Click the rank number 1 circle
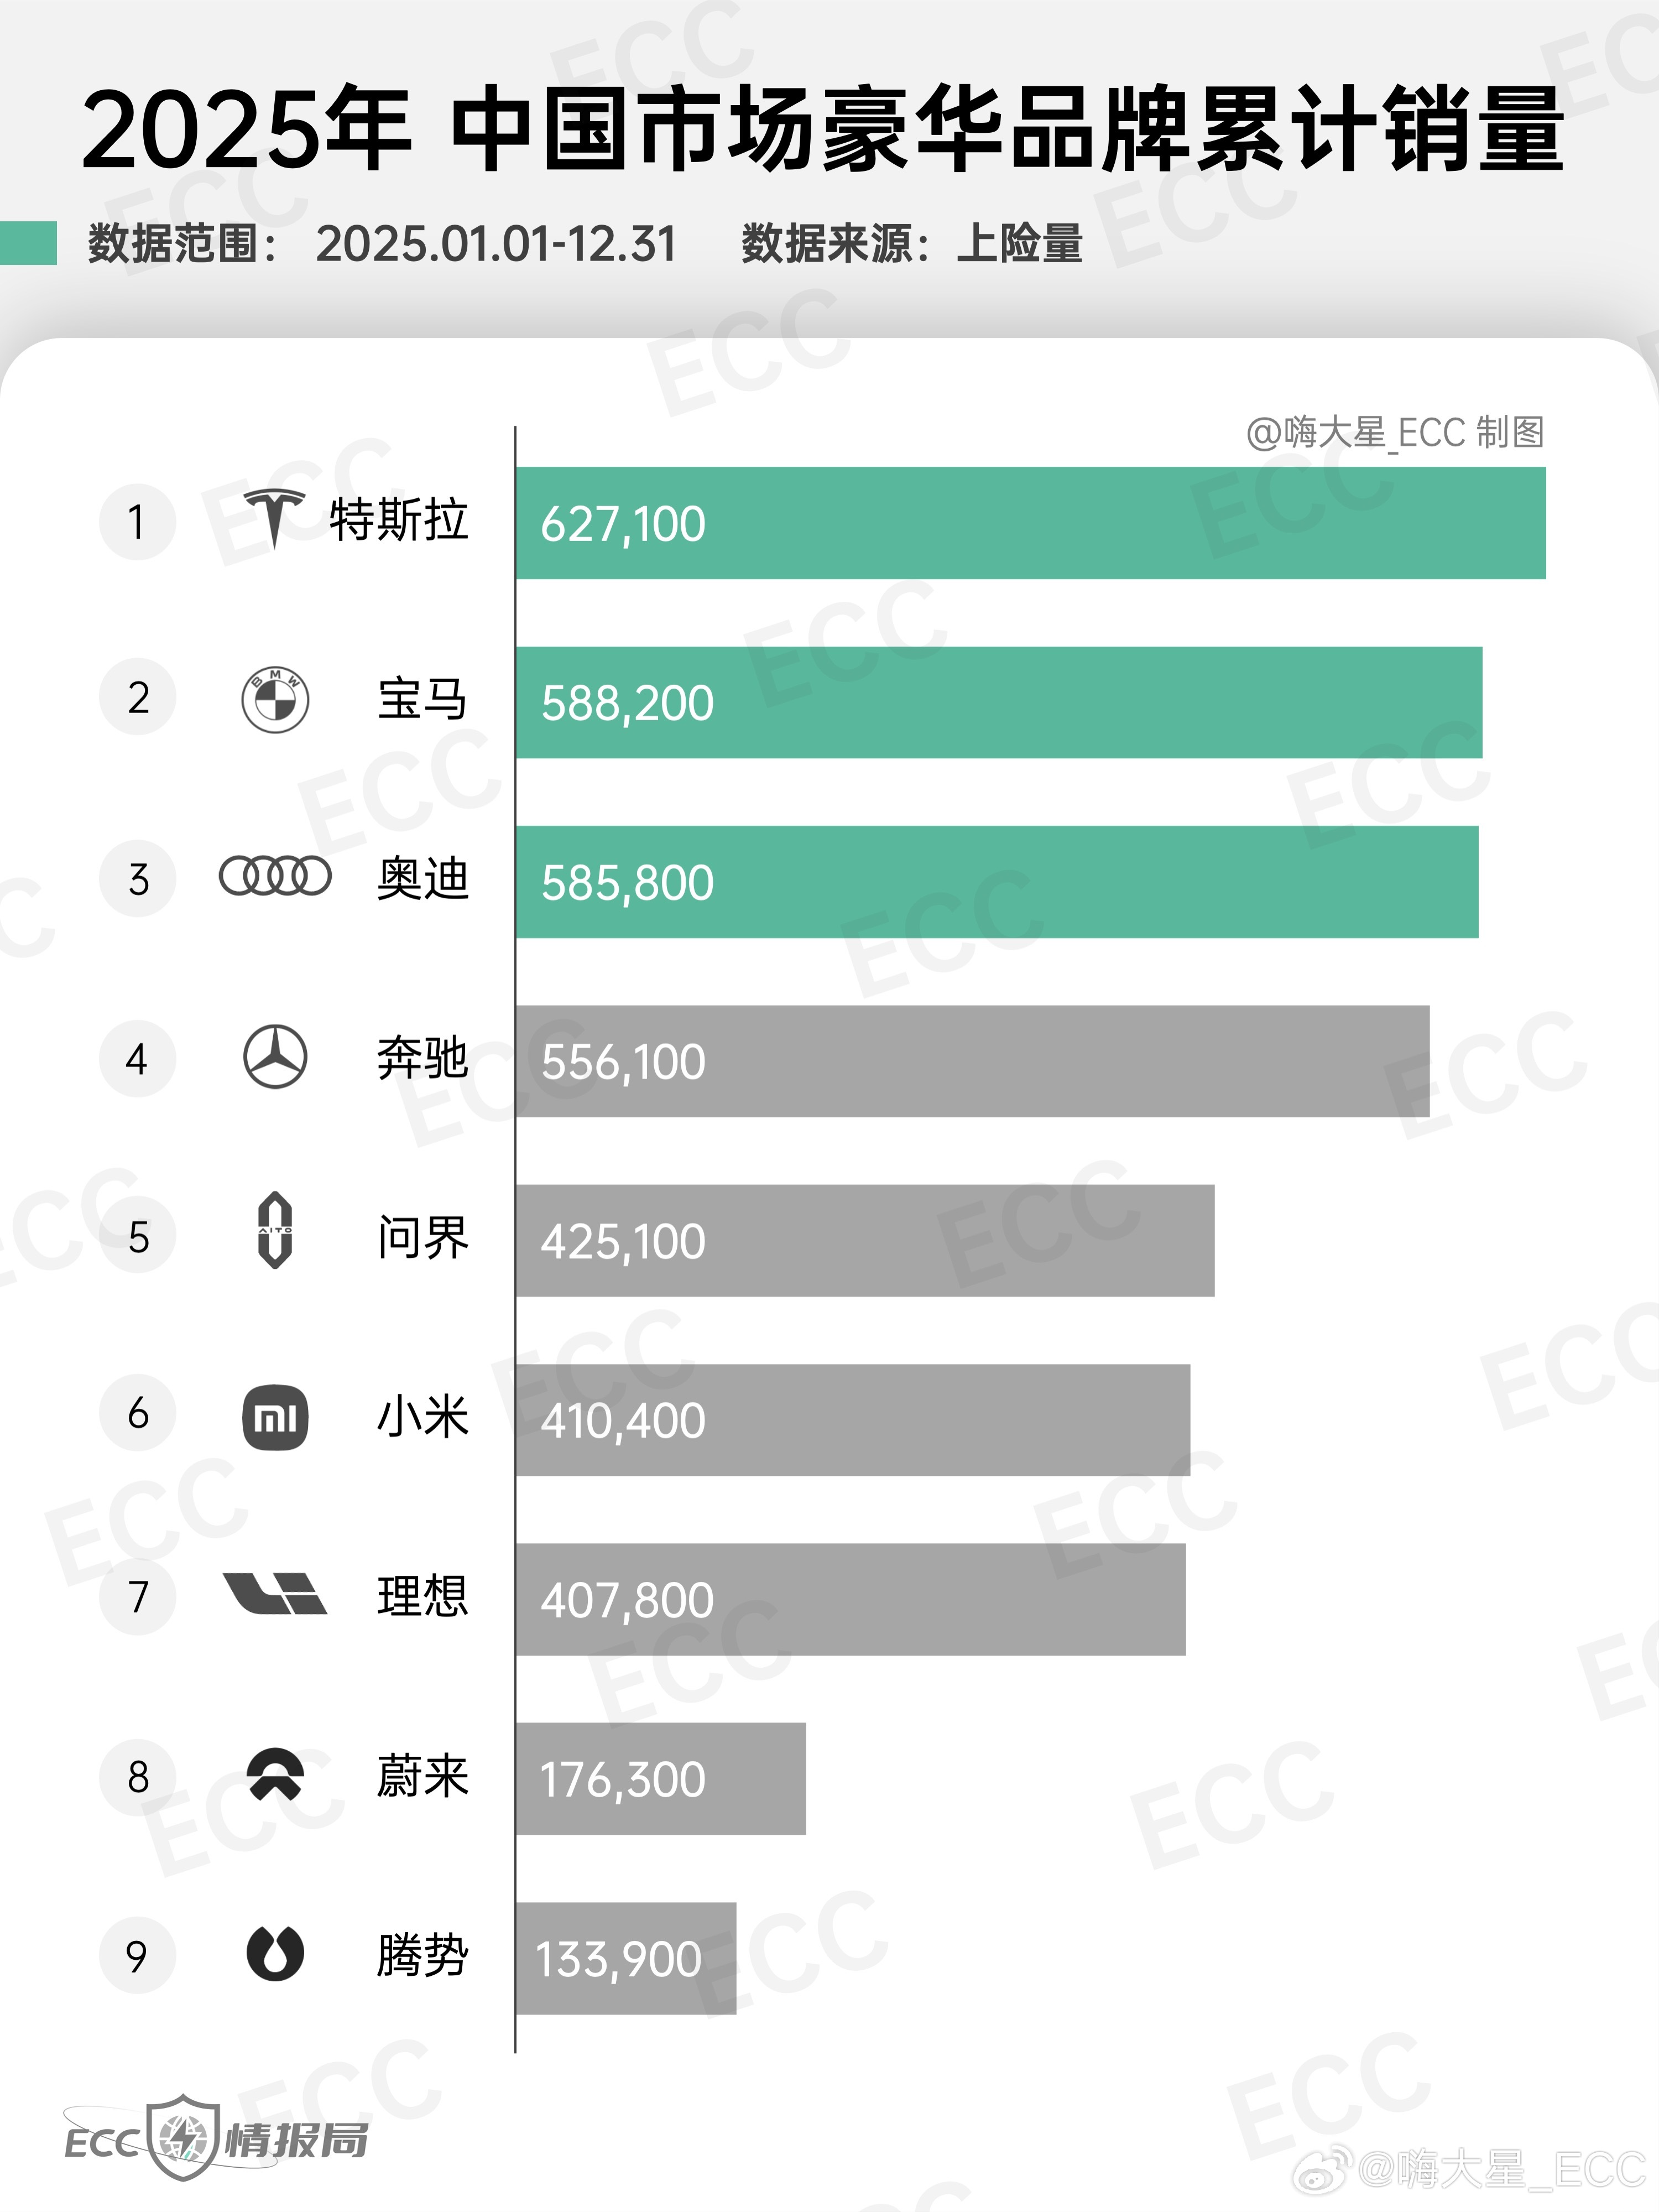Image resolution: width=1659 pixels, height=2212 pixels. click(x=137, y=521)
